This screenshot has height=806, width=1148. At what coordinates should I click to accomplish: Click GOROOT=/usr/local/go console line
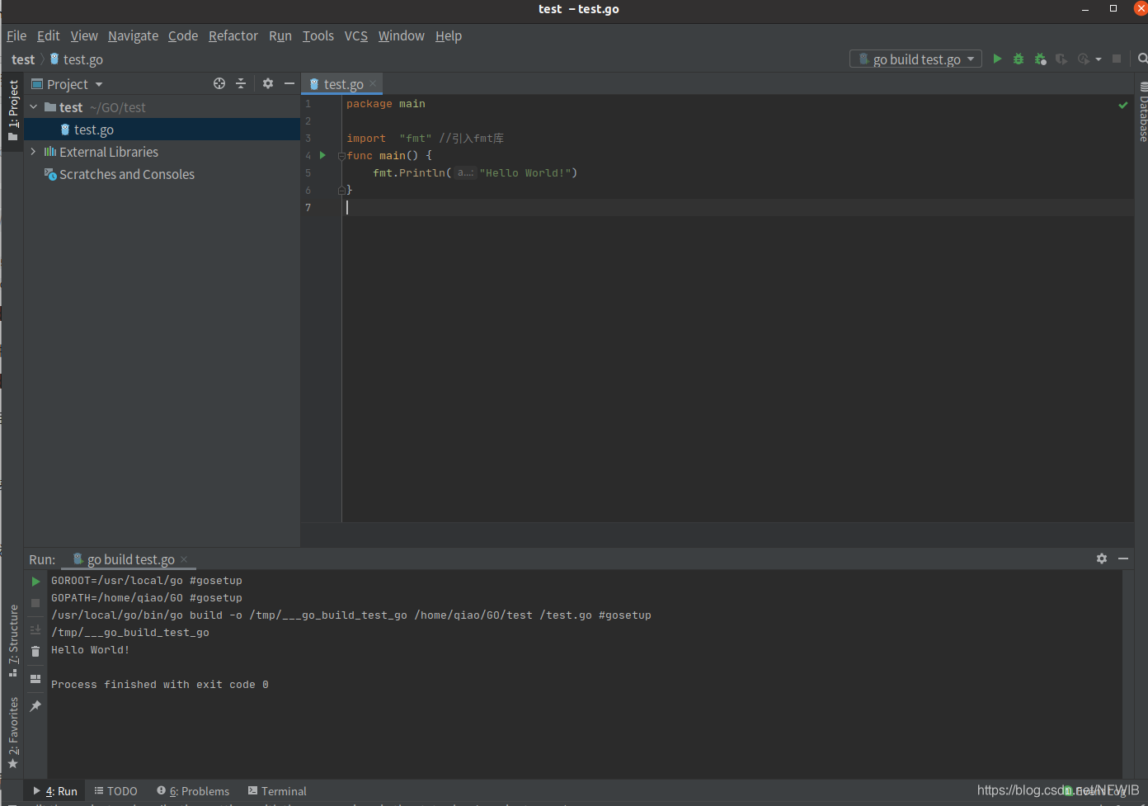click(x=147, y=581)
